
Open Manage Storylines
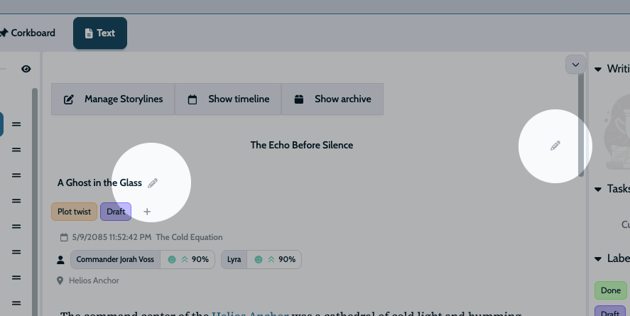[113, 99]
